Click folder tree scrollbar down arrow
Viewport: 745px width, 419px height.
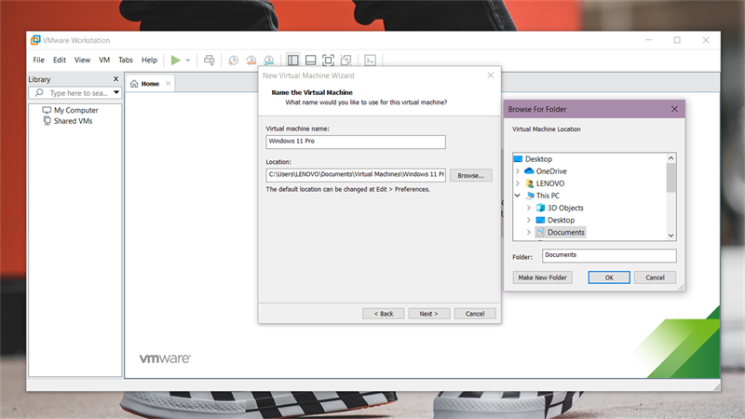[x=670, y=236]
